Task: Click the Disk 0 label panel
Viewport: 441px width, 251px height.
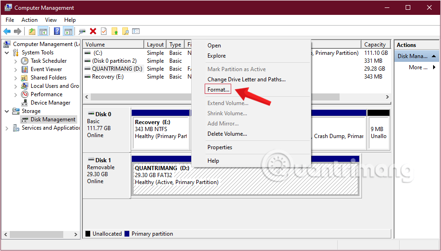Action: tap(107, 130)
